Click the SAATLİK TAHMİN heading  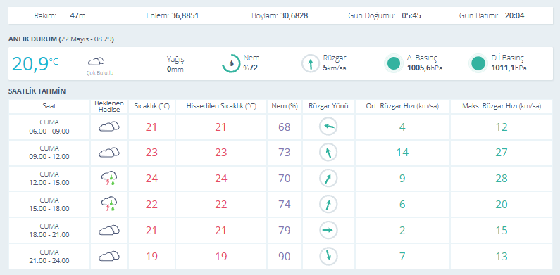37,91
